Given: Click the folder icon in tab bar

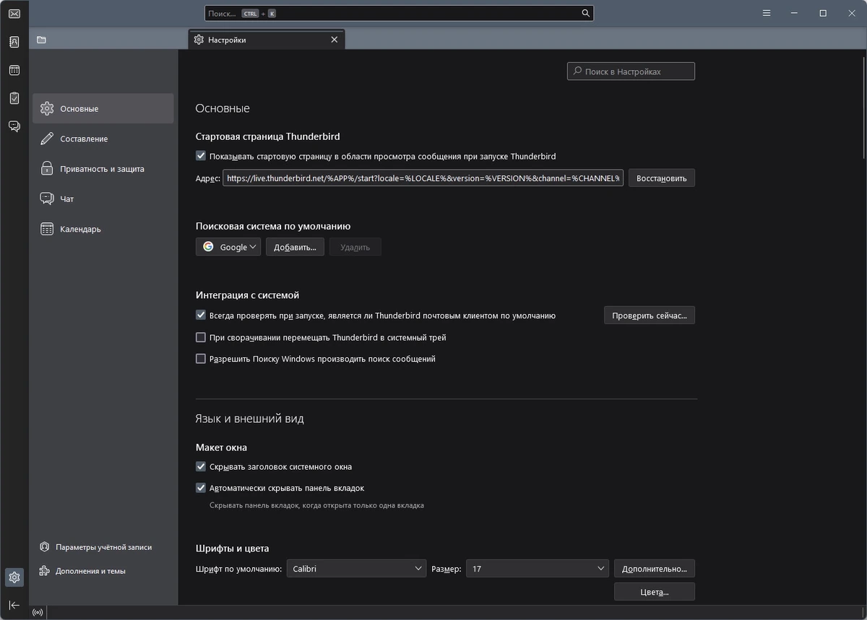Looking at the screenshot, I should click(41, 40).
